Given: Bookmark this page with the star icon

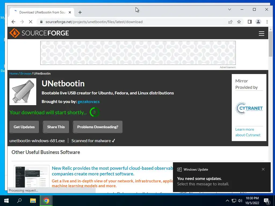Looking at the screenshot, I should [x=239, y=22].
